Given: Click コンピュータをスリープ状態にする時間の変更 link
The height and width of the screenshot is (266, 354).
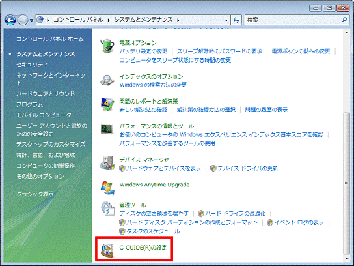Looking at the screenshot, I should [175, 60].
